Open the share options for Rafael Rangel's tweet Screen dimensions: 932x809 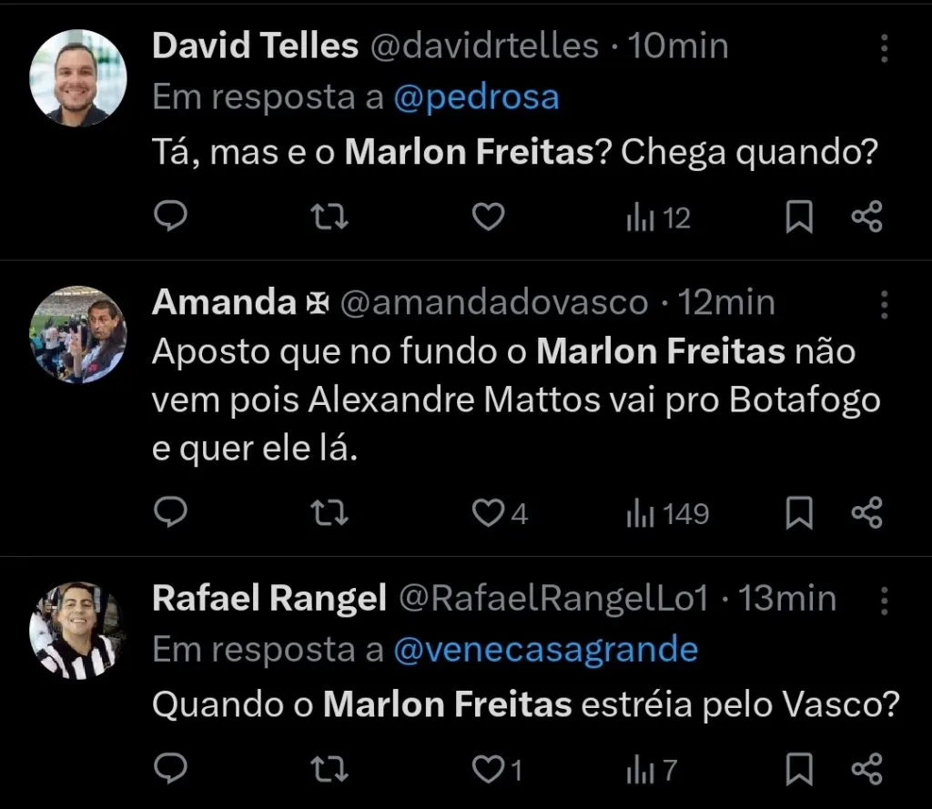[865, 769]
